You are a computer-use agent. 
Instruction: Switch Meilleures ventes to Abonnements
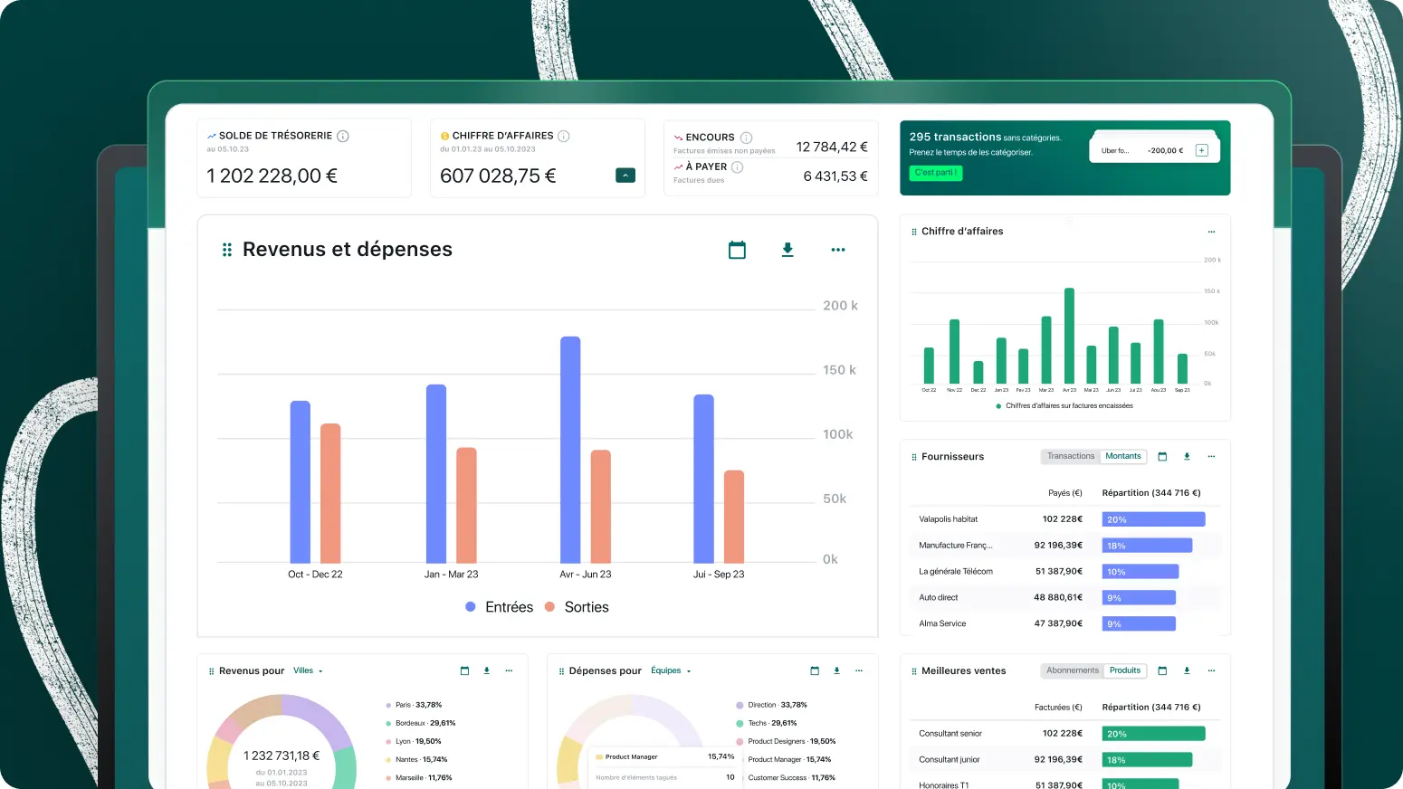pyautogui.click(x=1073, y=671)
